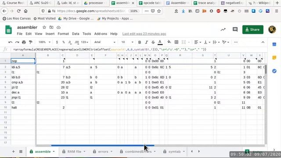Switch to the errors sheet tab
281x158 pixels.
tap(102, 151)
